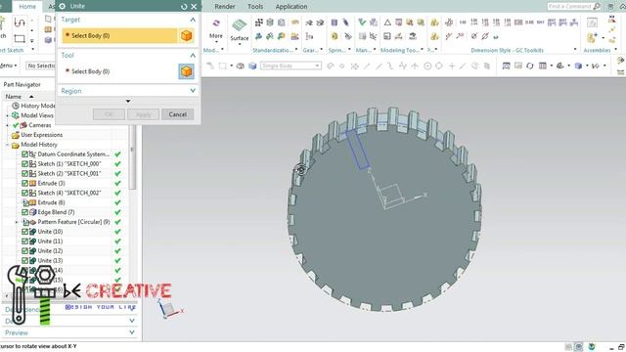Open the Tools ribbon tab

[x=255, y=7]
